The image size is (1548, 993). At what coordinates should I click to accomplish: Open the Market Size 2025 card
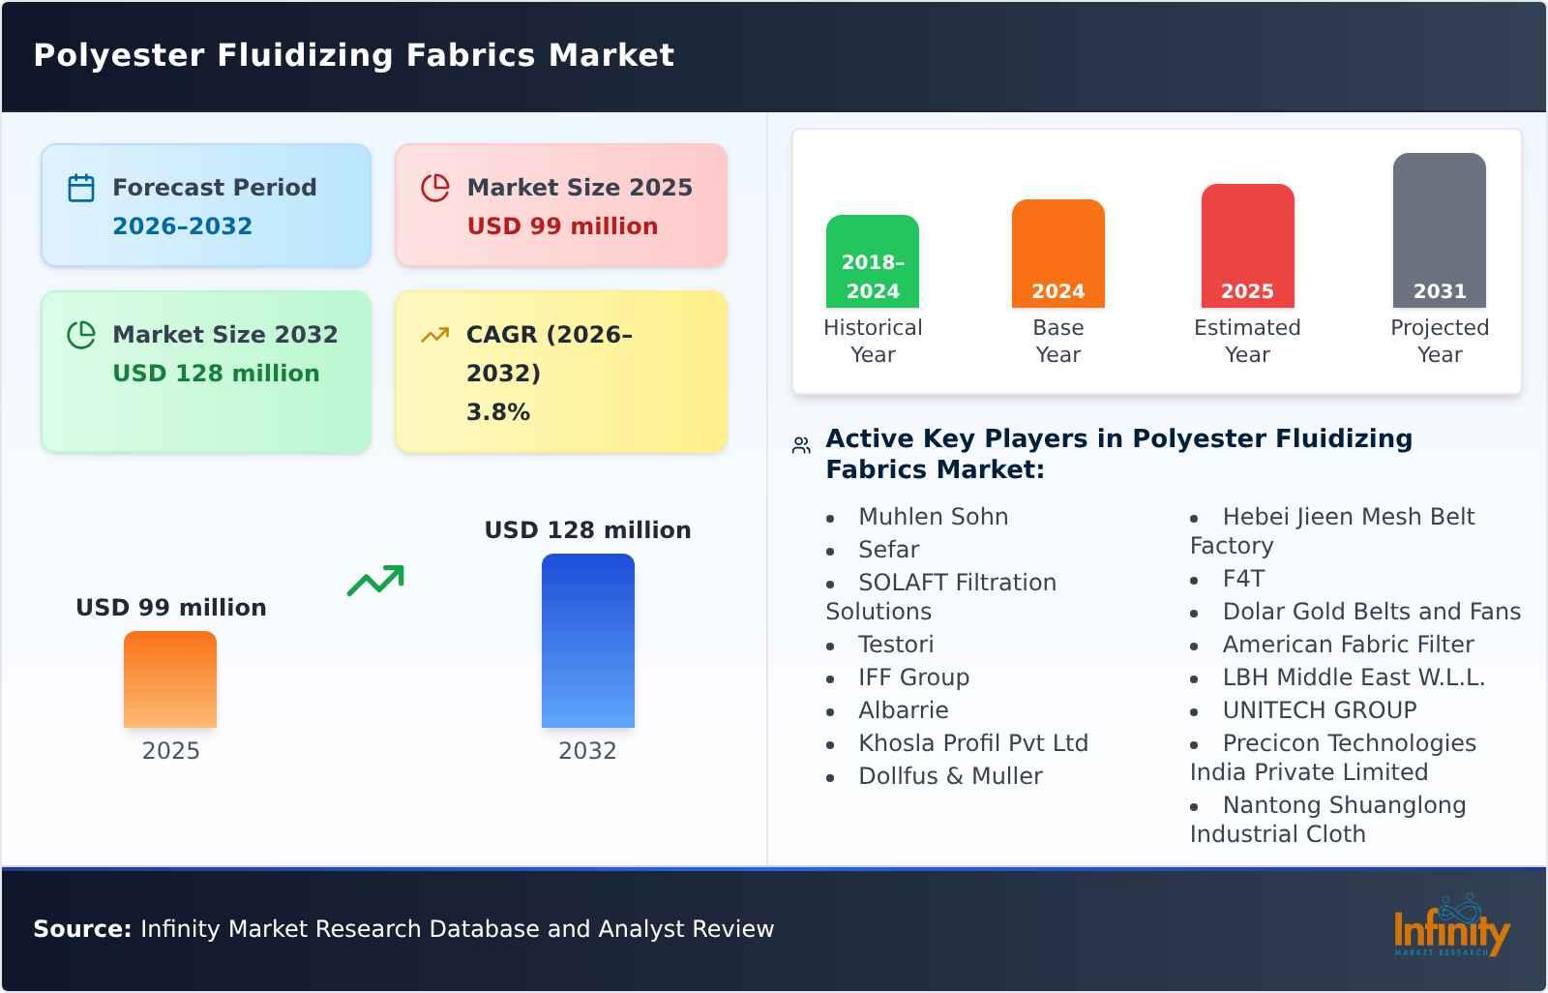point(559,204)
